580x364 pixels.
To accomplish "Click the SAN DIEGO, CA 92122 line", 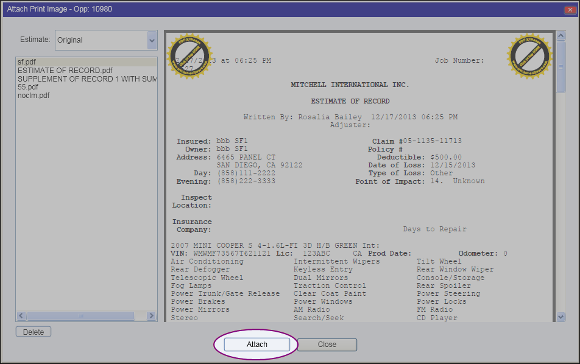I will [260, 165].
